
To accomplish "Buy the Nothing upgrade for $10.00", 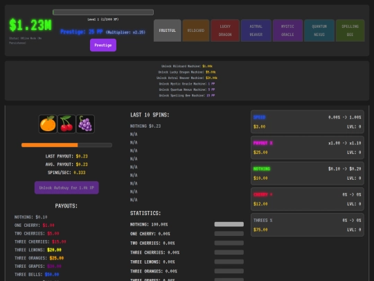I will point(308,173).
